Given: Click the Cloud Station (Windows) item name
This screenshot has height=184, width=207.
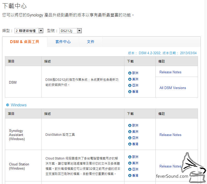Looking at the screenshot, I should [x=19, y=166].
